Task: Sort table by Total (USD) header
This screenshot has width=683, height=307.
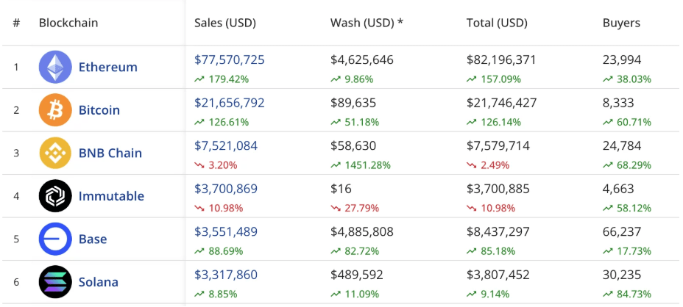Action: (x=497, y=23)
